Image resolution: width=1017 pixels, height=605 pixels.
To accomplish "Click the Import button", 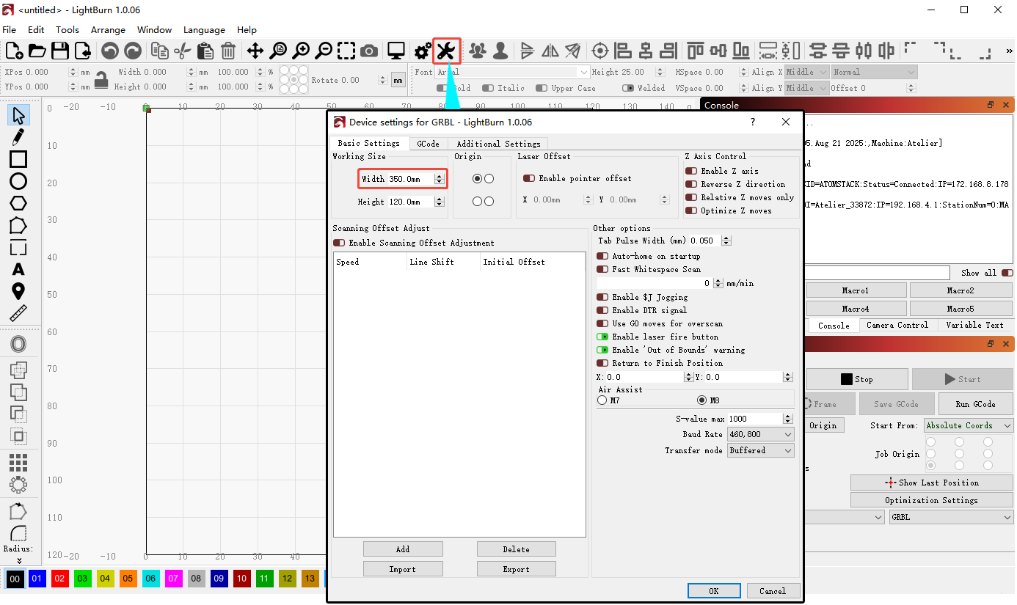I will pos(403,569).
